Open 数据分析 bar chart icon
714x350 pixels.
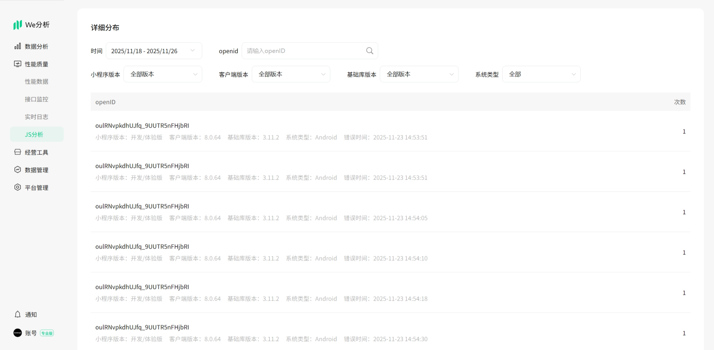tap(18, 46)
